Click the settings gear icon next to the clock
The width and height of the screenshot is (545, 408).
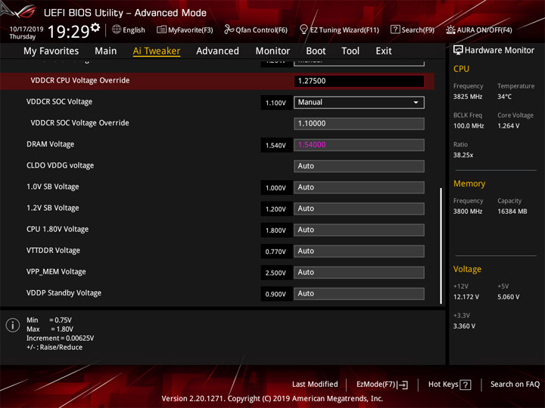(x=95, y=27)
